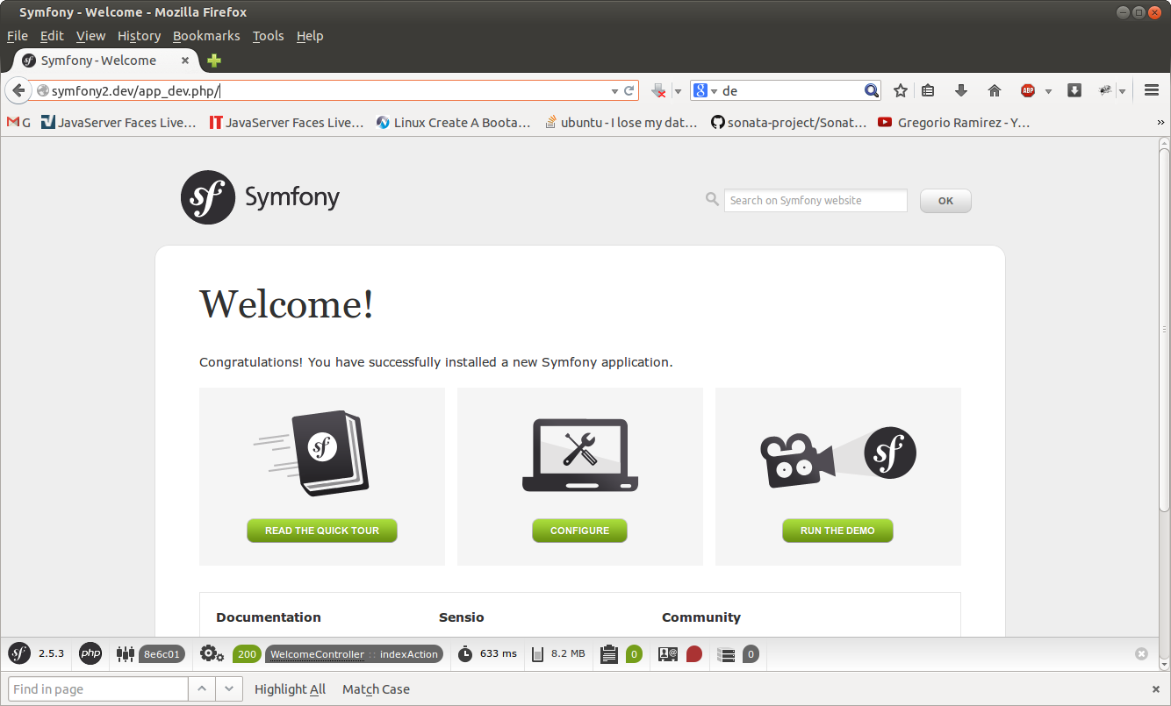Viewport: 1171px width, 706px height.
Task: Open the logs panel via the clipboard icon
Action: [609, 653]
